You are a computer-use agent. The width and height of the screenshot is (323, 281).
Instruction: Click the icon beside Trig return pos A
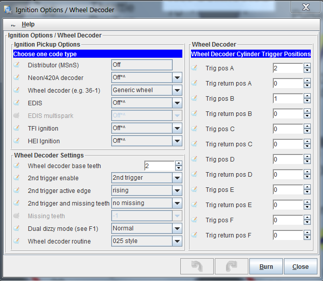tap(194, 83)
